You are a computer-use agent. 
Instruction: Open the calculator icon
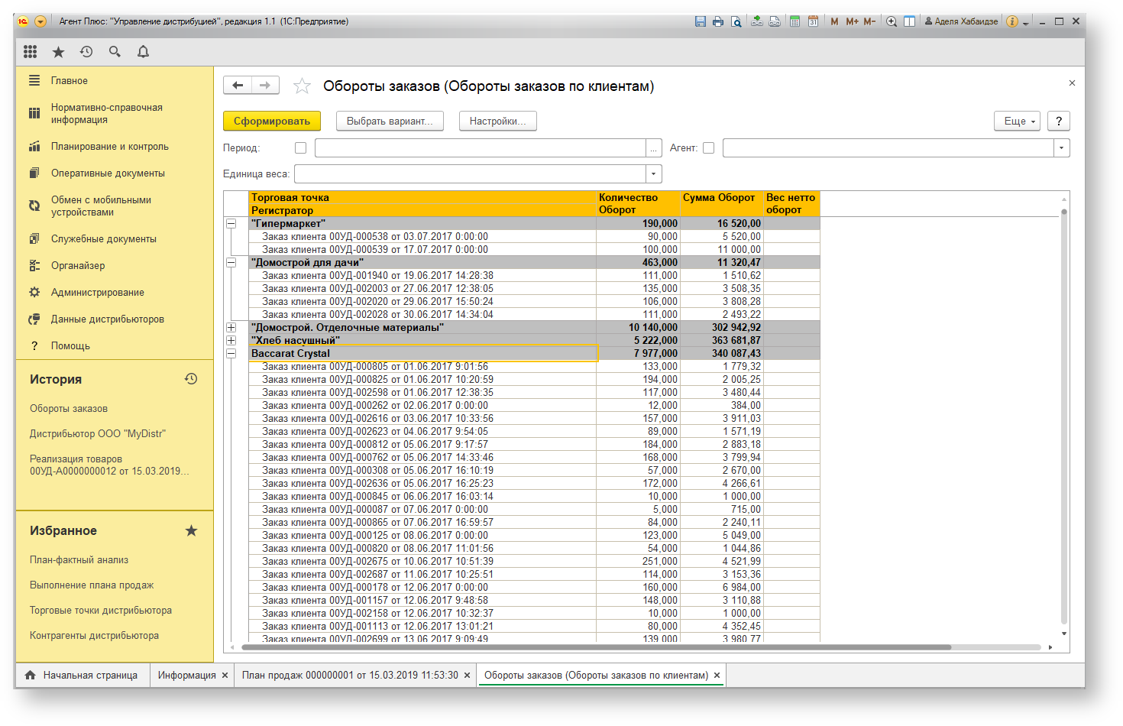795,21
